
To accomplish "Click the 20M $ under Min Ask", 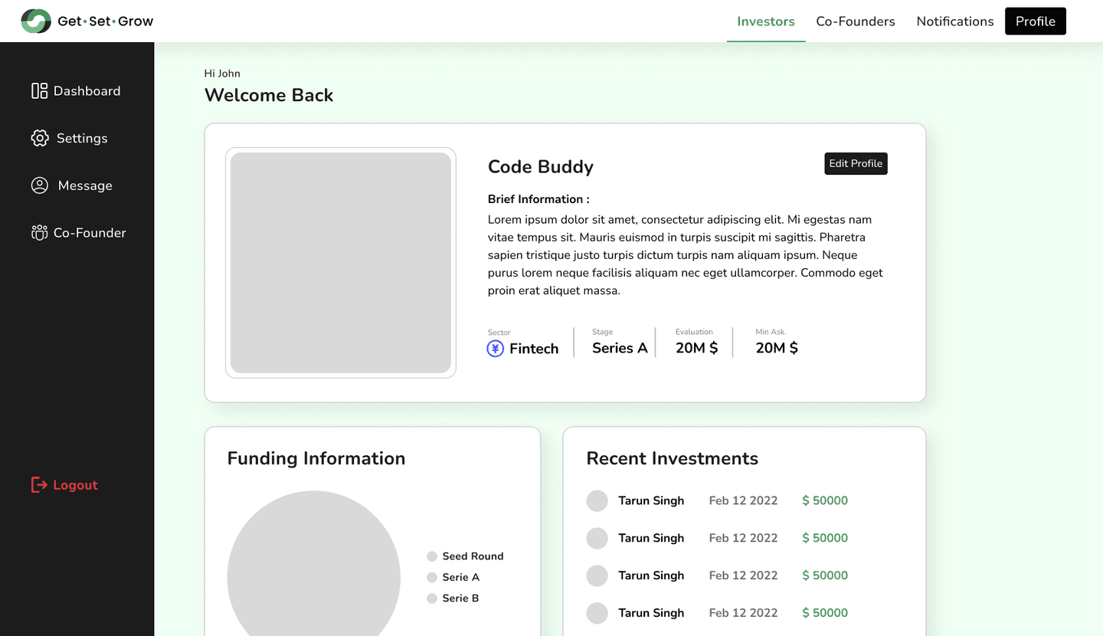I will point(777,348).
